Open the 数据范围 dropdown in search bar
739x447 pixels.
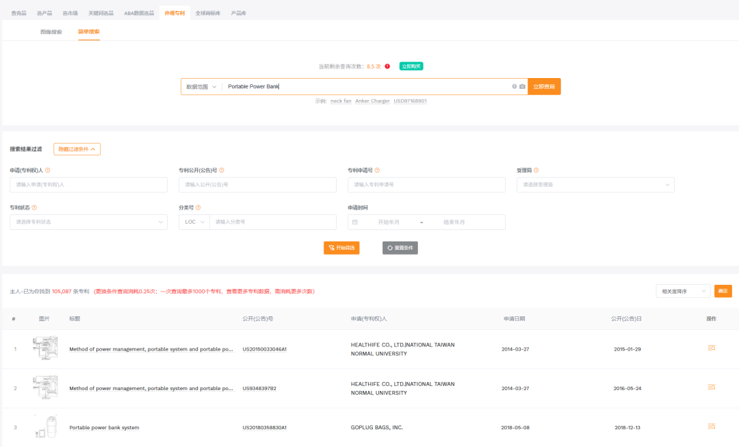pyautogui.click(x=201, y=87)
